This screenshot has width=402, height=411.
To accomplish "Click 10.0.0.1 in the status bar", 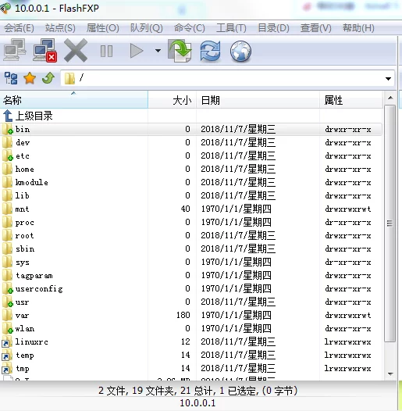I will tap(197, 403).
